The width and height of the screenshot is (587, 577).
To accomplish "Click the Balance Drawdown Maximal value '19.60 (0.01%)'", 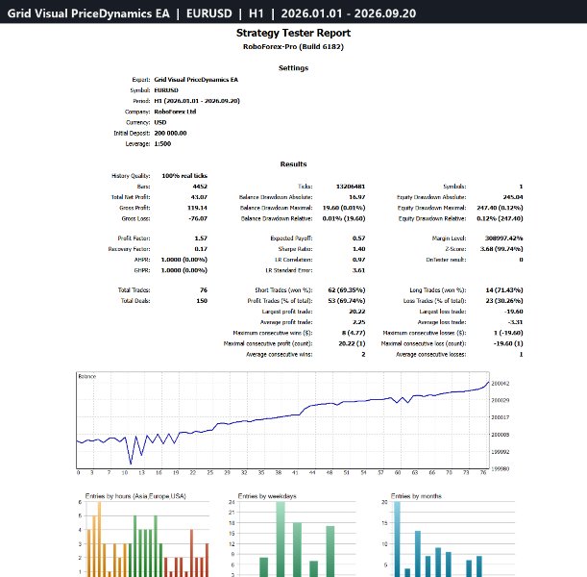I will (344, 208).
